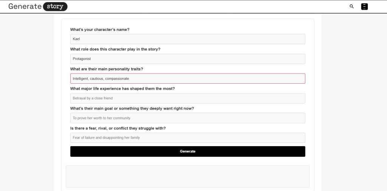Viewport: 387px width, 191px height.
Task: Open the black hamburger menu icon
Action: [x=364, y=6]
